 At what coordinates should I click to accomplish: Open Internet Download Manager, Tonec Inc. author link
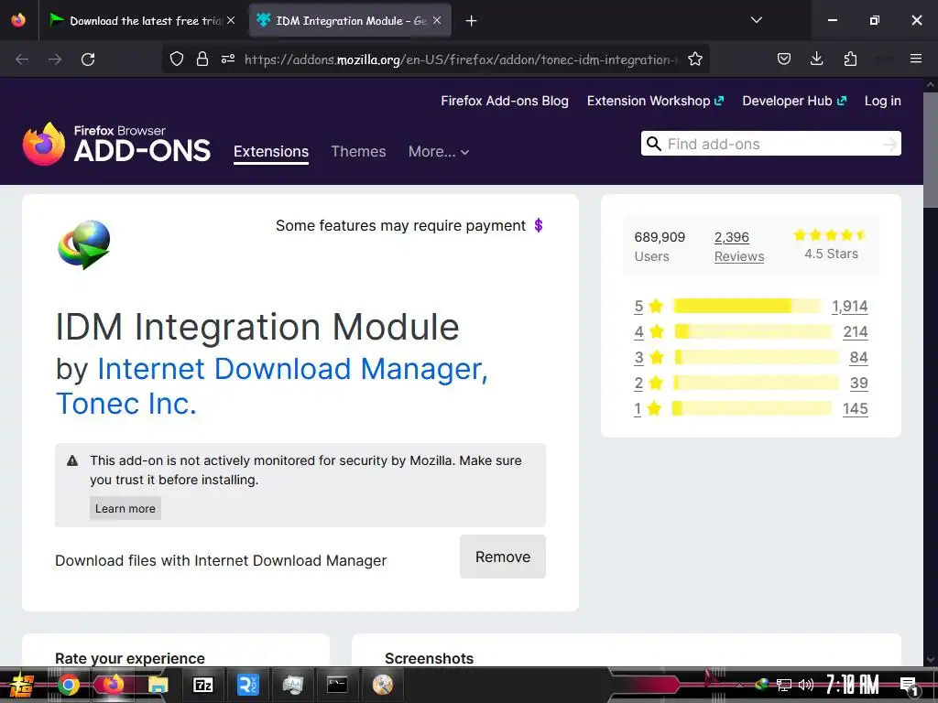pos(272,385)
